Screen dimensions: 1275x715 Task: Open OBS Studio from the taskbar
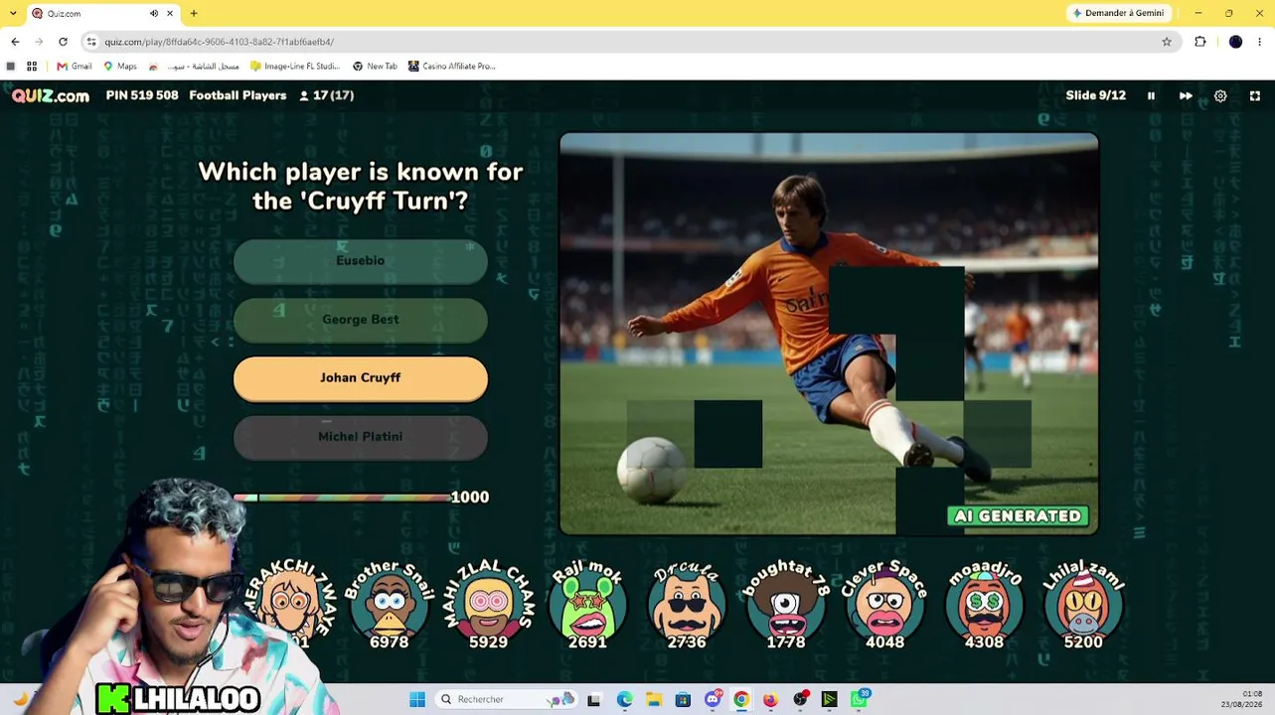point(800,699)
